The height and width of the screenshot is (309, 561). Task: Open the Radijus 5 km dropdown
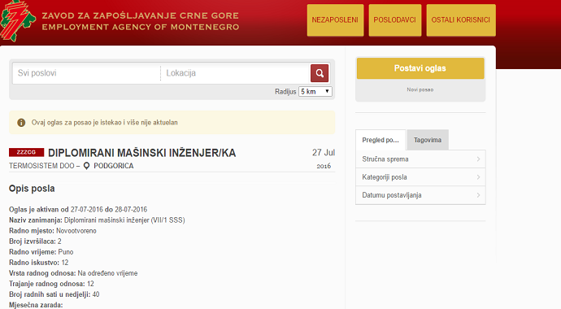pos(315,92)
